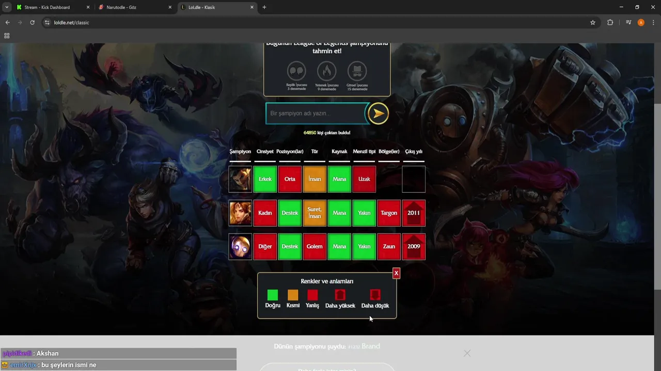
Task: Open the browser extensions puzzle icon
Action: click(610, 23)
